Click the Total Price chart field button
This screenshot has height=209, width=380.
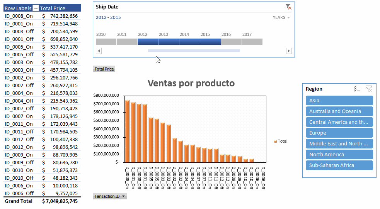(104, 69)
